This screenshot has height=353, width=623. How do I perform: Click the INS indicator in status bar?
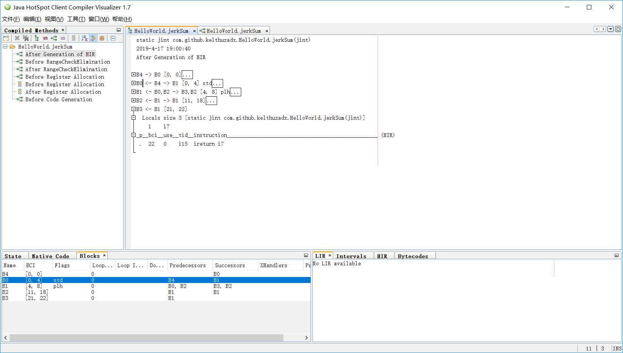(617, 348)
